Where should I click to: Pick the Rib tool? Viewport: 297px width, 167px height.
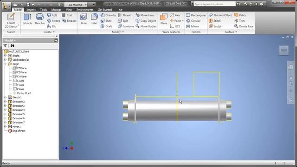tap(52, 26)
